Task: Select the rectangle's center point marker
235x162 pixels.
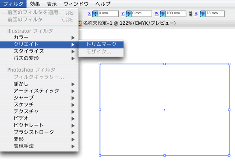Action: pos(164,110)
